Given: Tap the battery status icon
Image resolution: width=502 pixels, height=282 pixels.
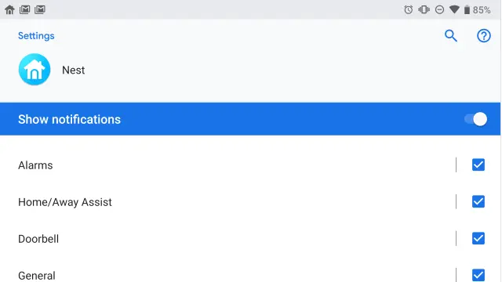Looking at the screenshot, I should coord(467,10).
